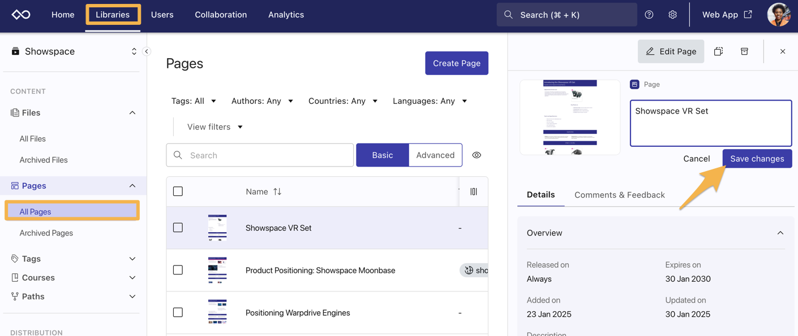Open the Analytics menu item
Image resolution: width=798 pixels, height=336 pixels.
click(x=286, y=15)
